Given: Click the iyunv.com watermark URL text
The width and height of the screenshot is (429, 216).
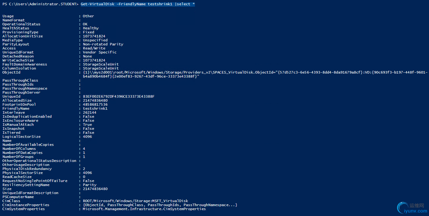Looking at the screenshot, I should (x=416, y=211).
